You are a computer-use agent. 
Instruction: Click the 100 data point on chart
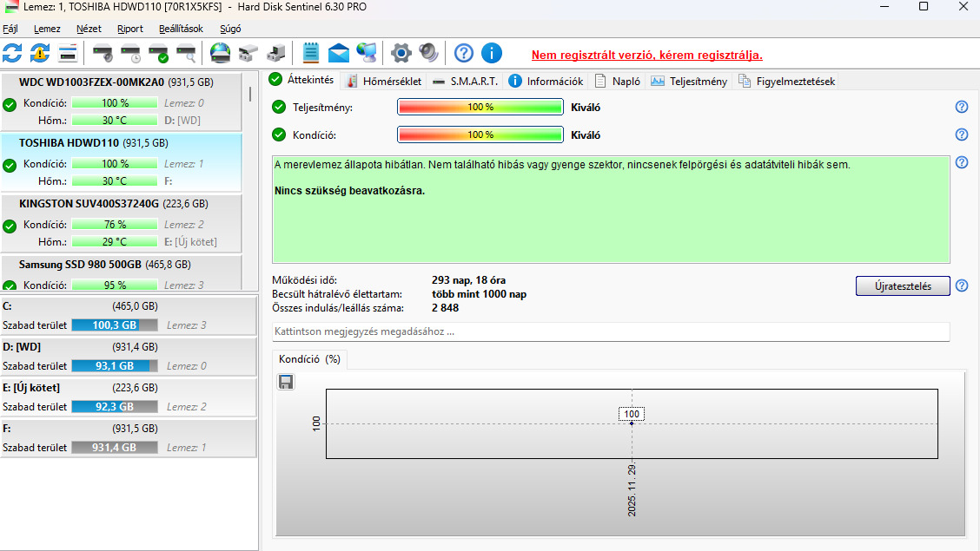(632, 423)
